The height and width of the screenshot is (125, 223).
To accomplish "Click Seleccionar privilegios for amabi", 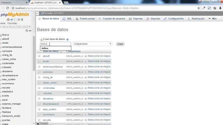I will click(99, 61).
